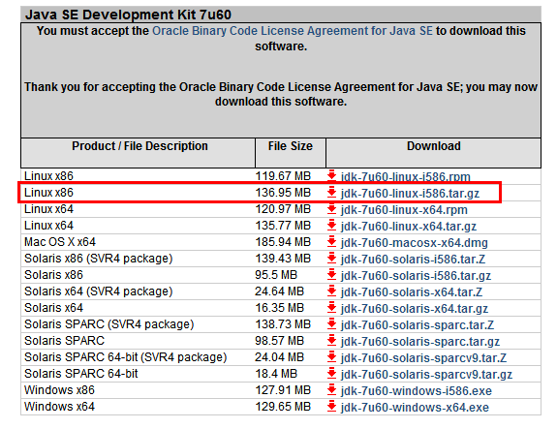Viewport: 557px width, 429px height.
Task: Click the '135.77 MB' file size
Action: pyautogui.click(x=283, y=226)
